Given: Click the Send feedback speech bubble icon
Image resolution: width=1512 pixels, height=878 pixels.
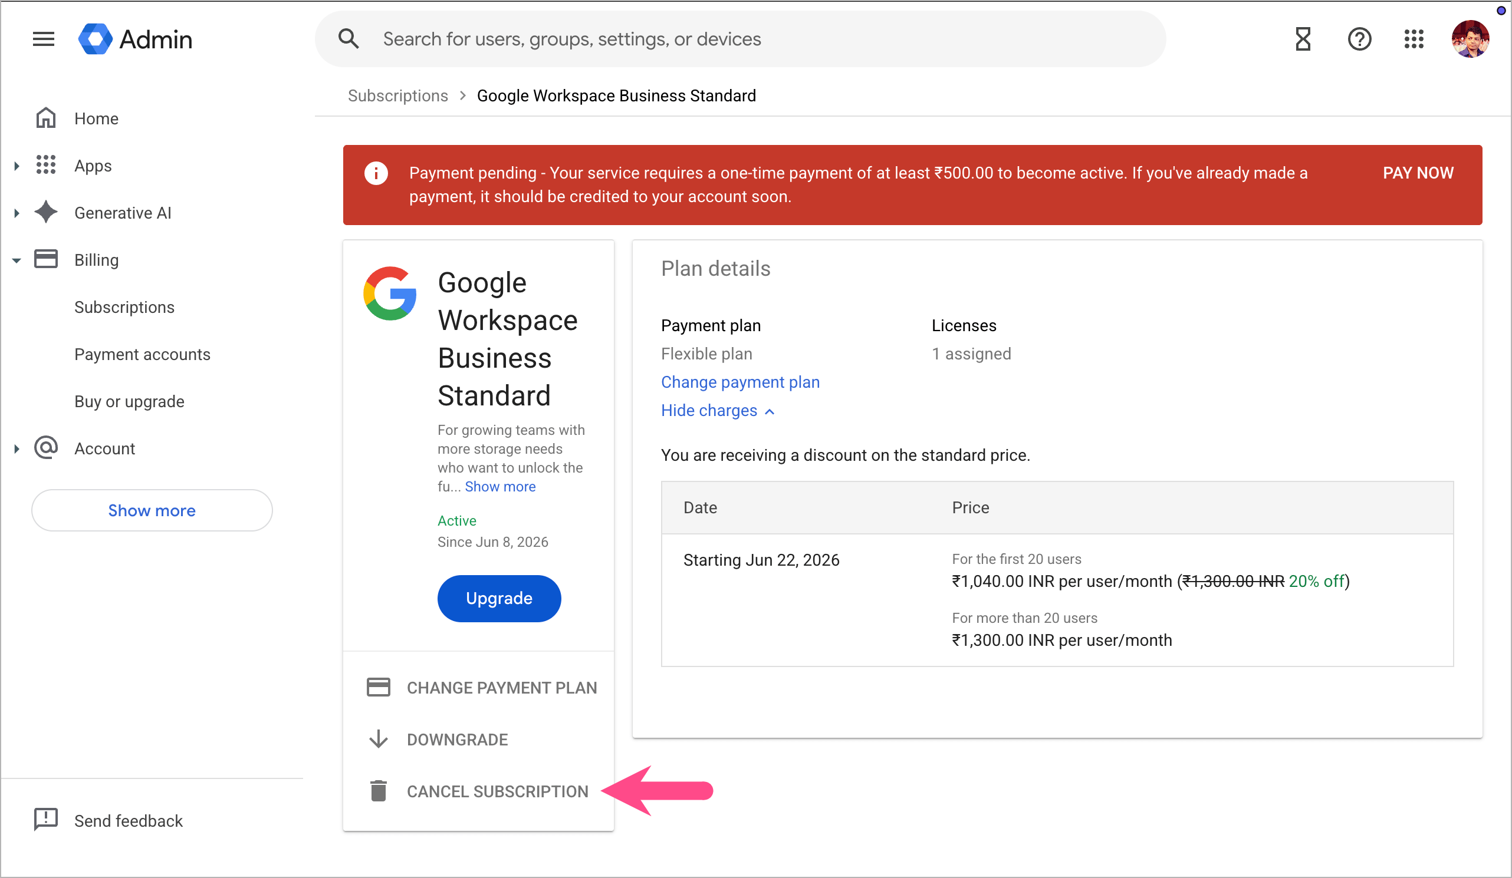Looking at the screenshot, I should [x=46, y=820].
